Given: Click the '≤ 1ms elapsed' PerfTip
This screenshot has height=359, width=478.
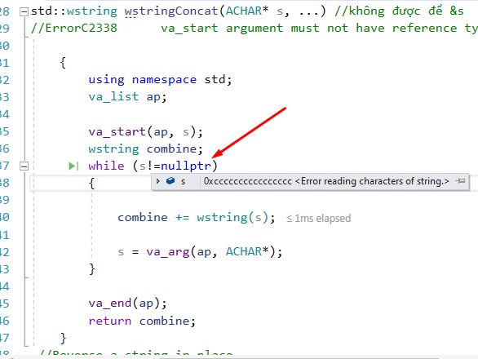Looking at the screenshot, I should [319, 219].
